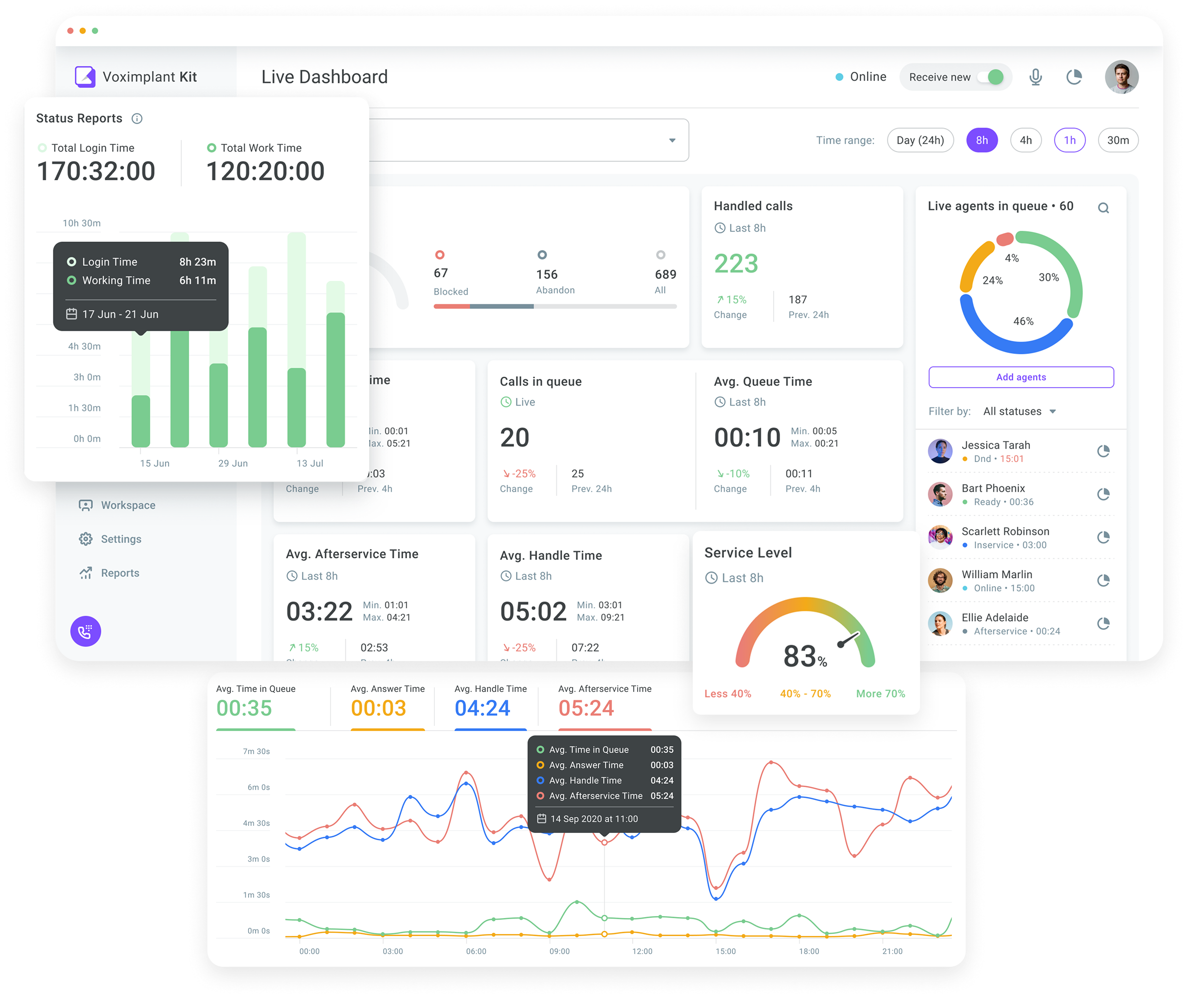Click the Abandon calls marker icon
The image size is (1187, 999).
(542, 255)
